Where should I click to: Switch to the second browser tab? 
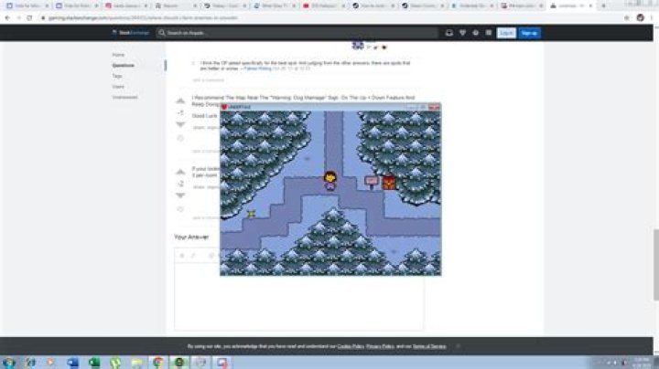77,5
